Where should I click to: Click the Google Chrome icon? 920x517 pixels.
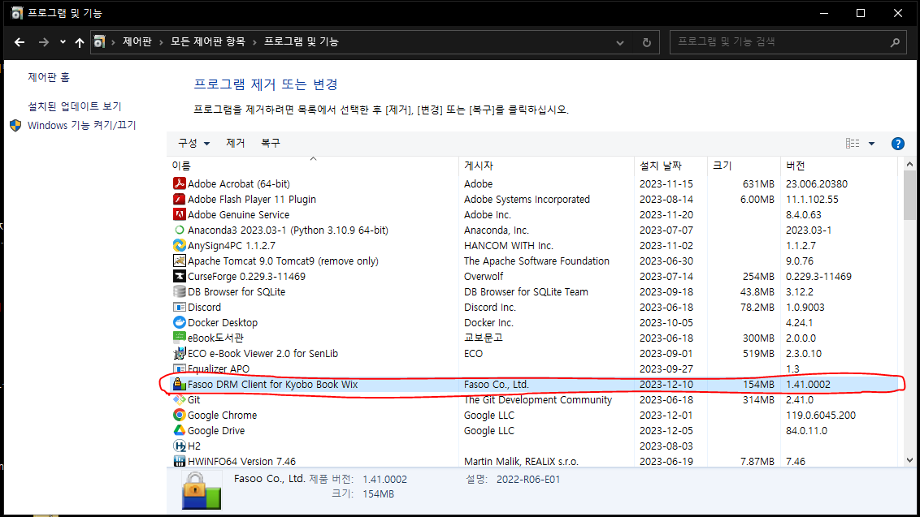180,415
